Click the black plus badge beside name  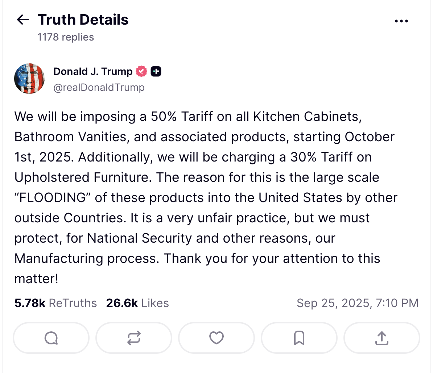pyautogui.click(x=156, y=72)
